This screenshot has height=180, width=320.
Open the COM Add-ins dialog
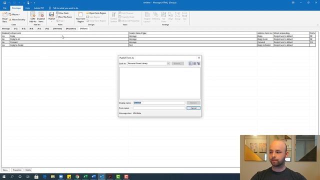32,17
